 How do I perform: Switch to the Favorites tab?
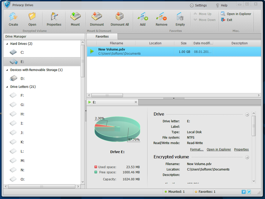[x=102, y=36]
